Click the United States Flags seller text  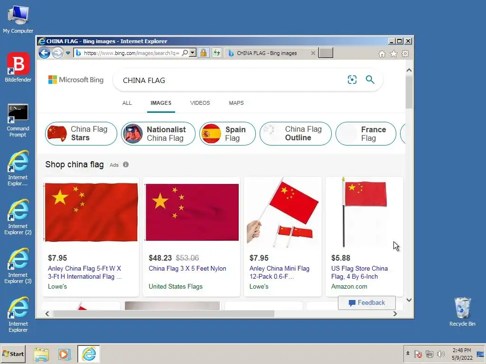(176, 287)
